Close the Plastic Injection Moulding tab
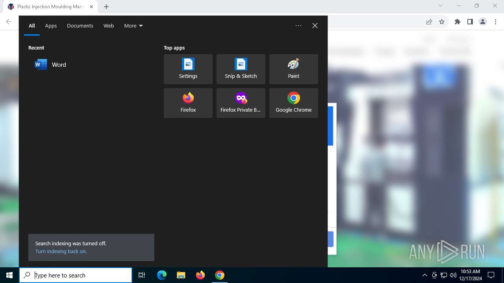Viewport: 504px width, 283px height. pyautogui.click(x=91, y=7)
